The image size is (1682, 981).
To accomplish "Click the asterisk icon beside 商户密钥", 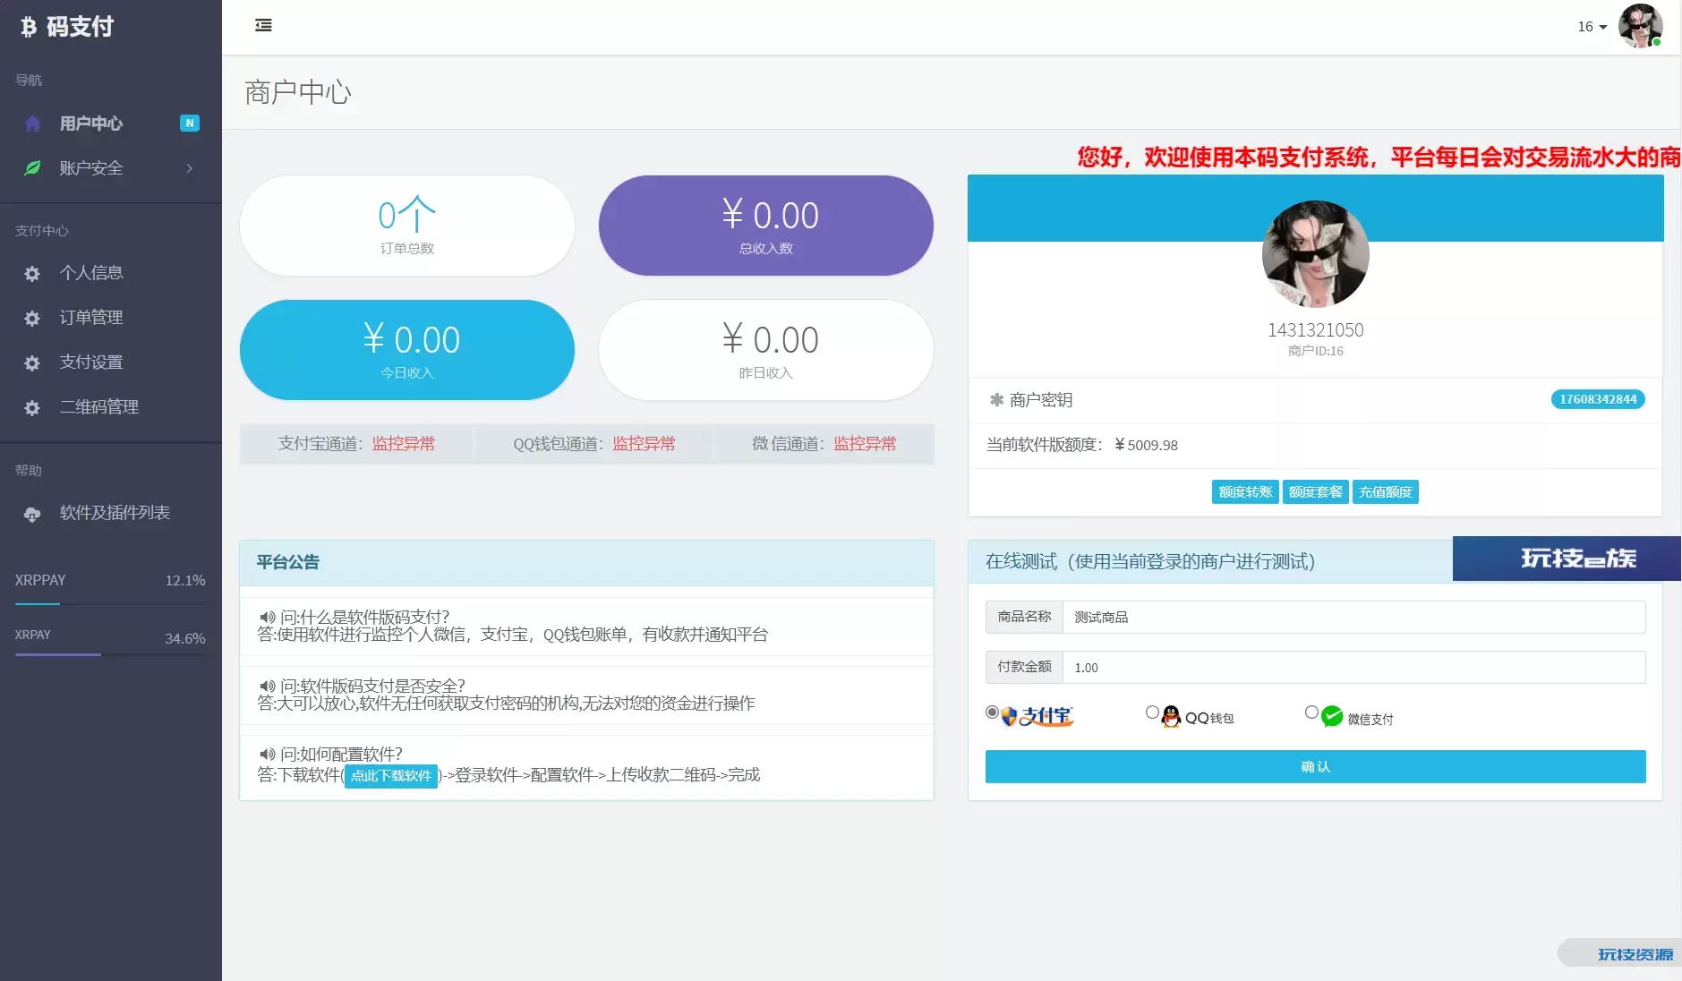I will (x=996, y=400).
